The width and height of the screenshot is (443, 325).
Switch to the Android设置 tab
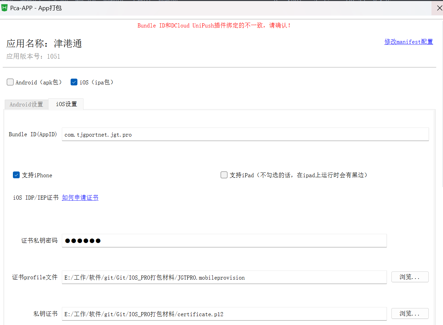26,104
